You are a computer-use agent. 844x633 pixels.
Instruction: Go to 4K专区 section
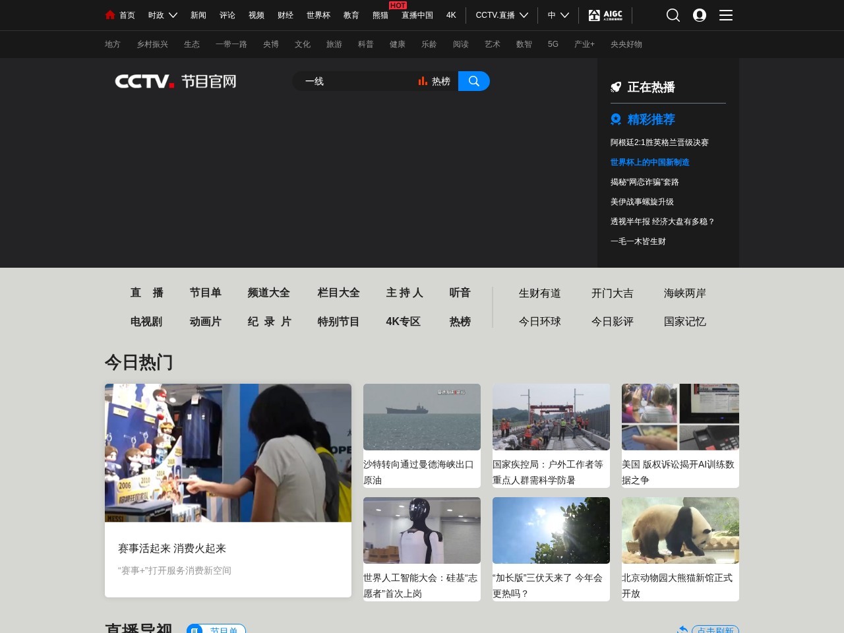[x=404, y=322]
